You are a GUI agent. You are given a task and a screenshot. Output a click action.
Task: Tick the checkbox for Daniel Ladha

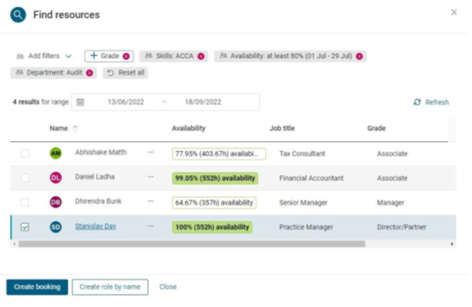coord(25,178)
